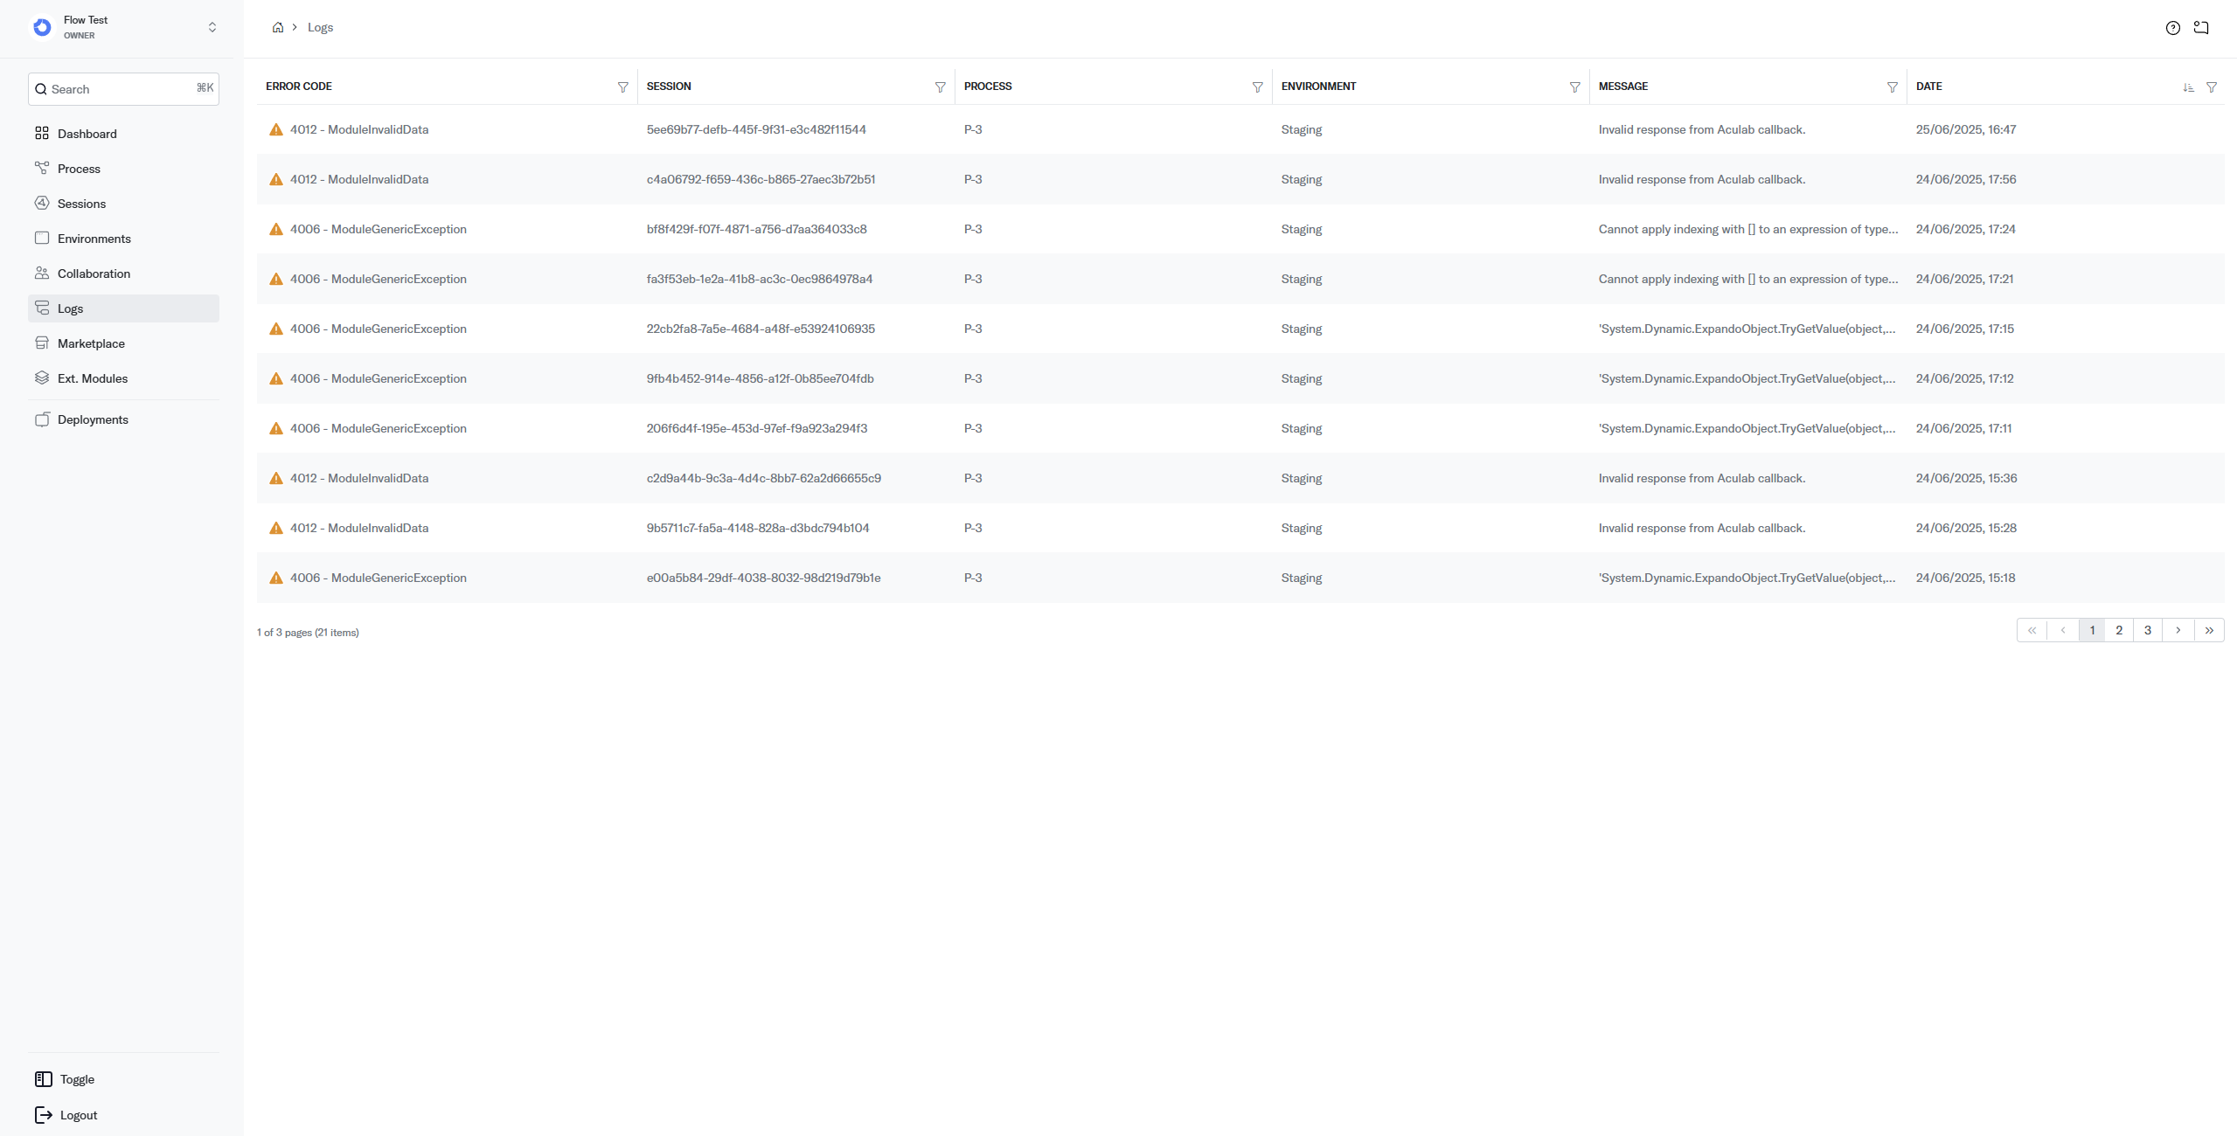Click warning icon on session 206f6d4f row
Image resolution: width=2237 pixels, height=1136 pixels.
(276, 428)
